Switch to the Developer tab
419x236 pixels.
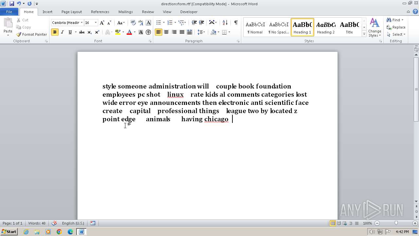pyautogui.click(x=189, y=12)
